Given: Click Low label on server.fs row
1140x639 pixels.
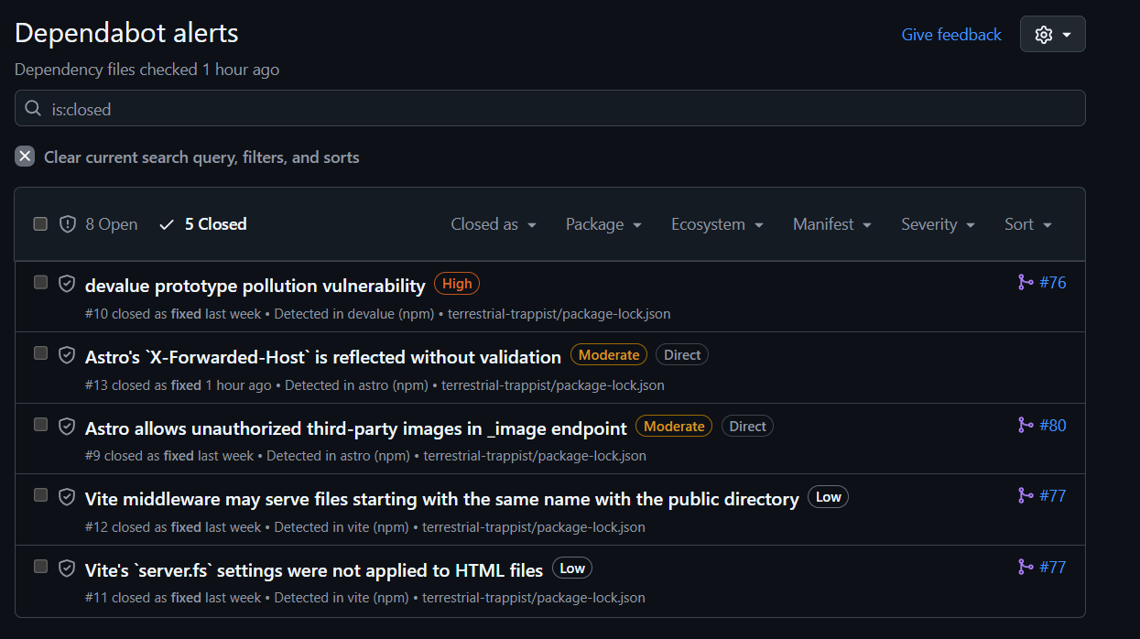Looking at the screenshot, I should [x=572, y=569].
